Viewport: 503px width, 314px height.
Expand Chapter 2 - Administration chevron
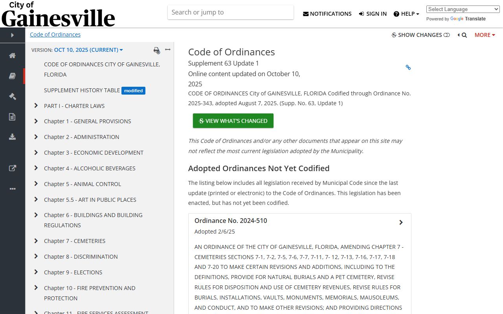[x=36, y=137]
